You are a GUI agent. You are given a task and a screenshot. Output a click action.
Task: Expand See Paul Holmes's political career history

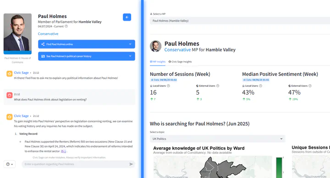[87, 56]
